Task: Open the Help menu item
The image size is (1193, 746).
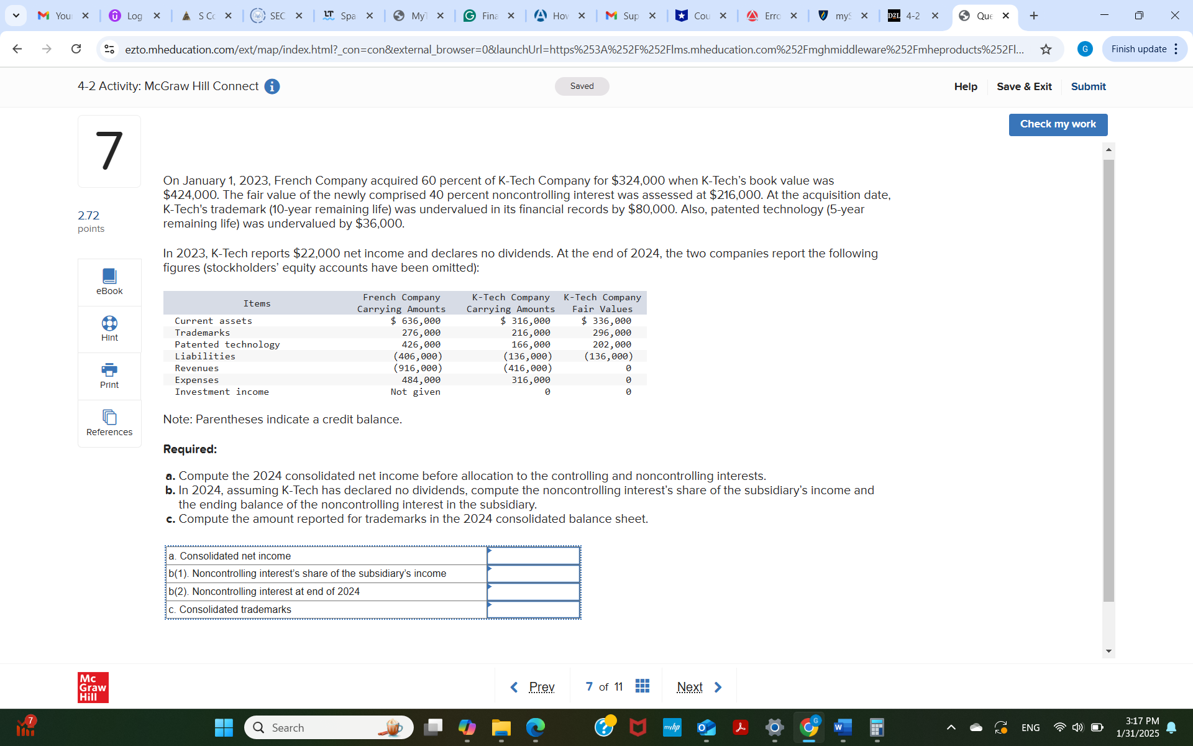Action: [966, 86]
